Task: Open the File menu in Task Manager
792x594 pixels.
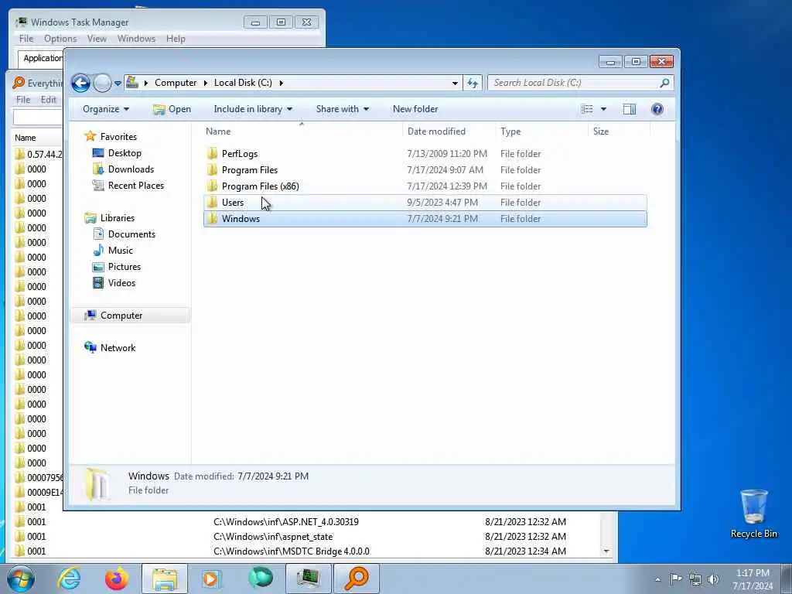Action: click(x=26, y=39)
